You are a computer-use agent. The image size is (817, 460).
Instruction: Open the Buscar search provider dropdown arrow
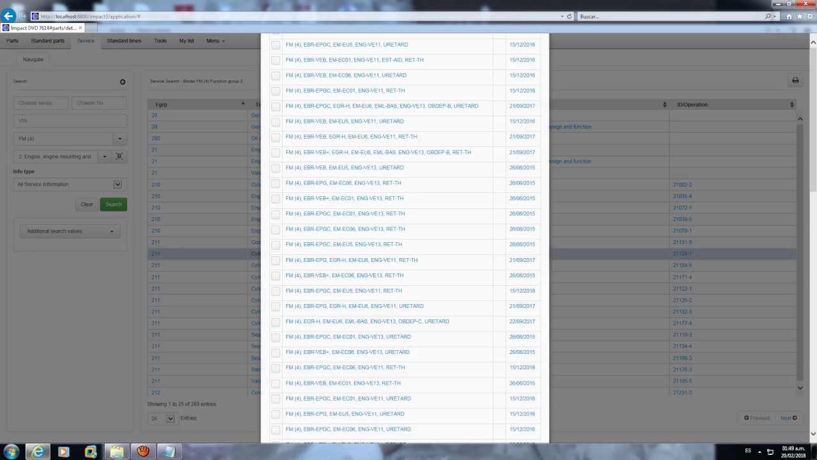[x=776, y=17]
